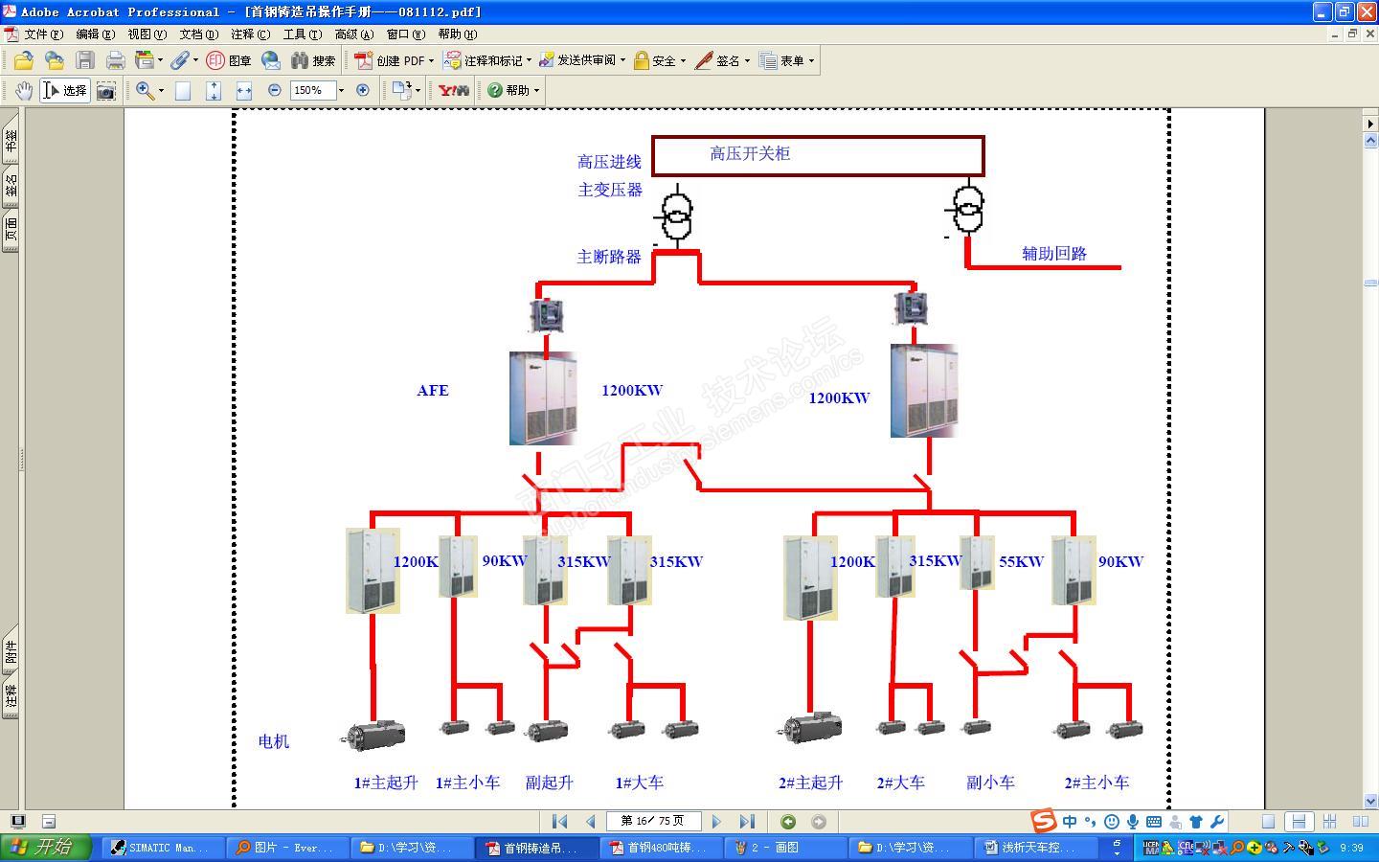Click the page number input field
The width and height of the screenshot is (1379, 862).
tap(654, 821)
